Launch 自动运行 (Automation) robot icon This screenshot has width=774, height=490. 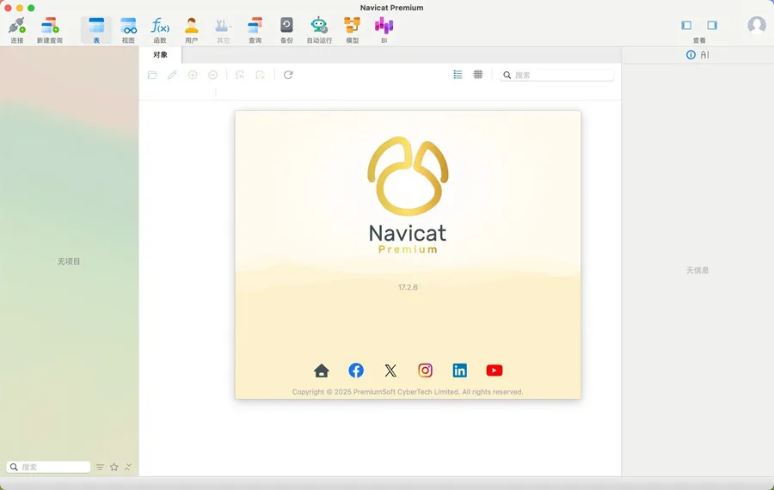tap(319, 26)
